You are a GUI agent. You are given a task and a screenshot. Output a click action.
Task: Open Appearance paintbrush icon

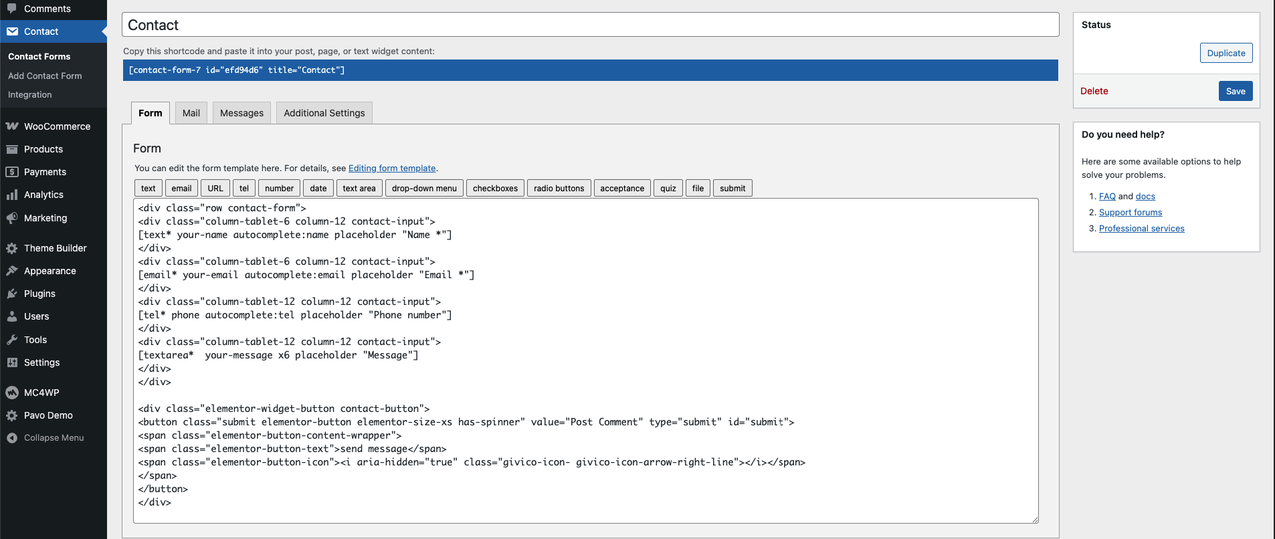[12, 271]
